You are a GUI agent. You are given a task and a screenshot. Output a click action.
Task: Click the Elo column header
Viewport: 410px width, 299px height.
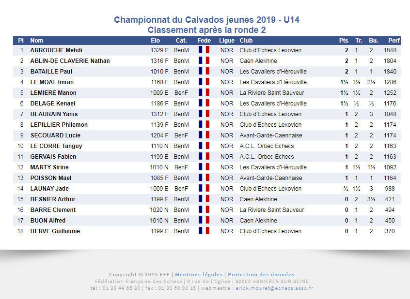(156, 41)
